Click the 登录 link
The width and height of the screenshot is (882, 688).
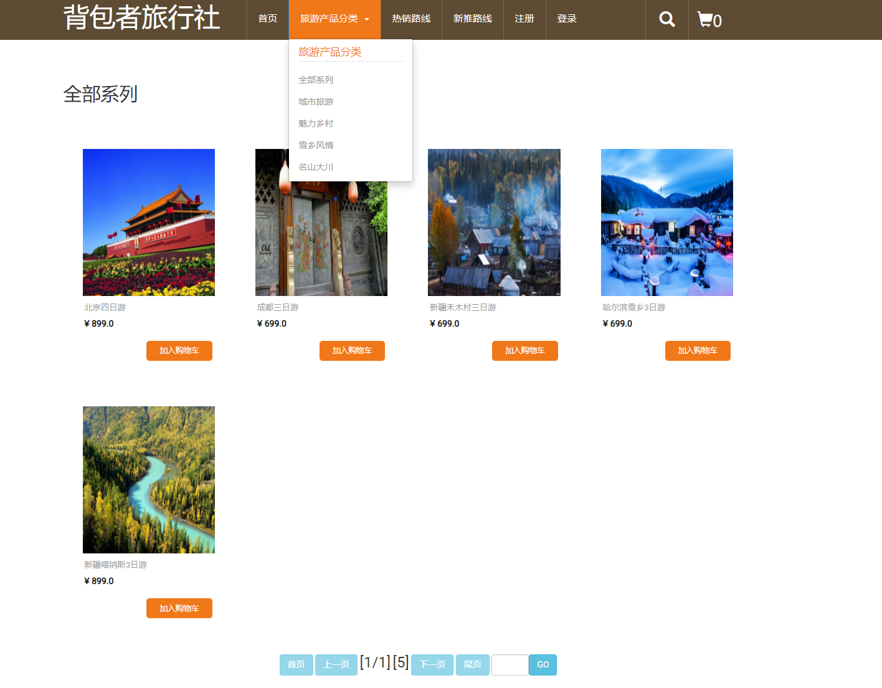pos(566,19)
